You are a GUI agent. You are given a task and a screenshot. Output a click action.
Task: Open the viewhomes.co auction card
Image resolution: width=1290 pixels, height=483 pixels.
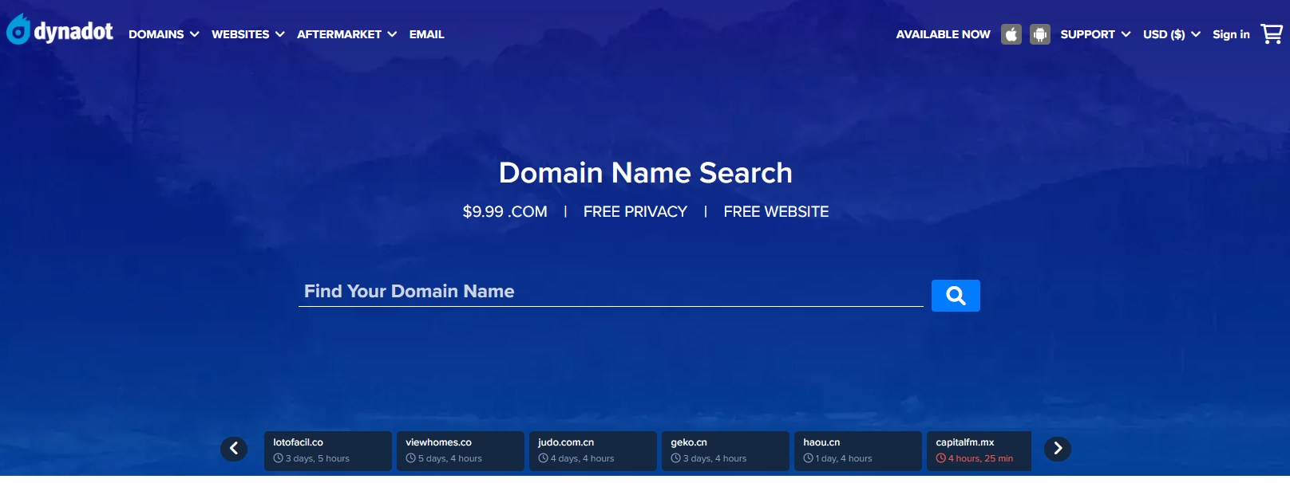click(x=461, y=451)
